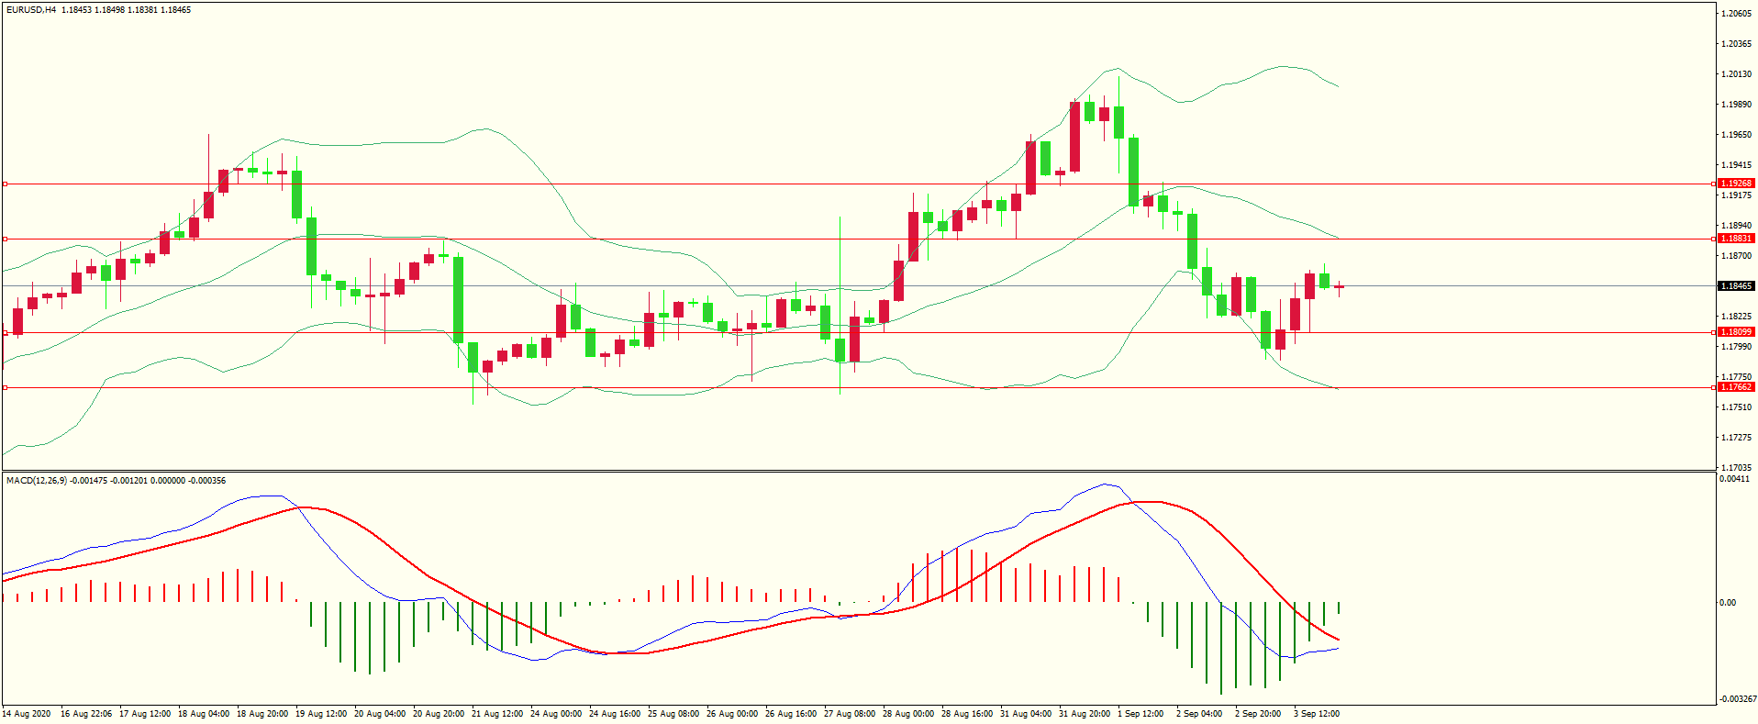1758x724 pixels.
Task: Click the 1.17990 price scale value
Action: [1736, 347]
